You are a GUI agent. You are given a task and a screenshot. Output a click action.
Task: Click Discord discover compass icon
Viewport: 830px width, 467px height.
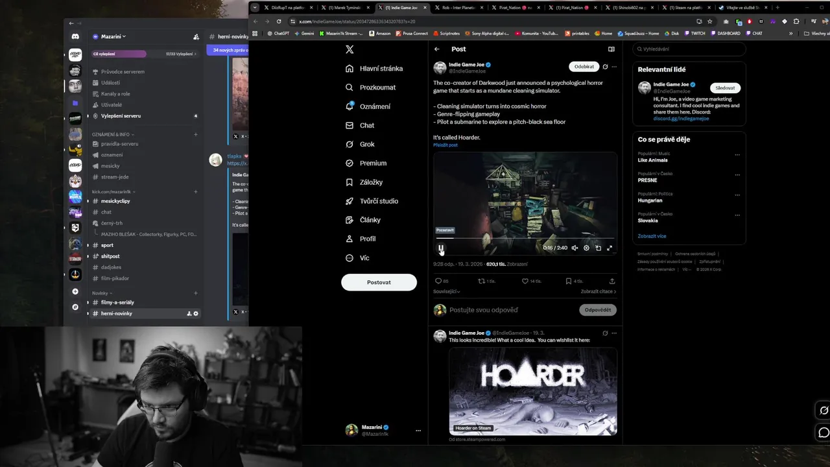click(x=75, y=307)
